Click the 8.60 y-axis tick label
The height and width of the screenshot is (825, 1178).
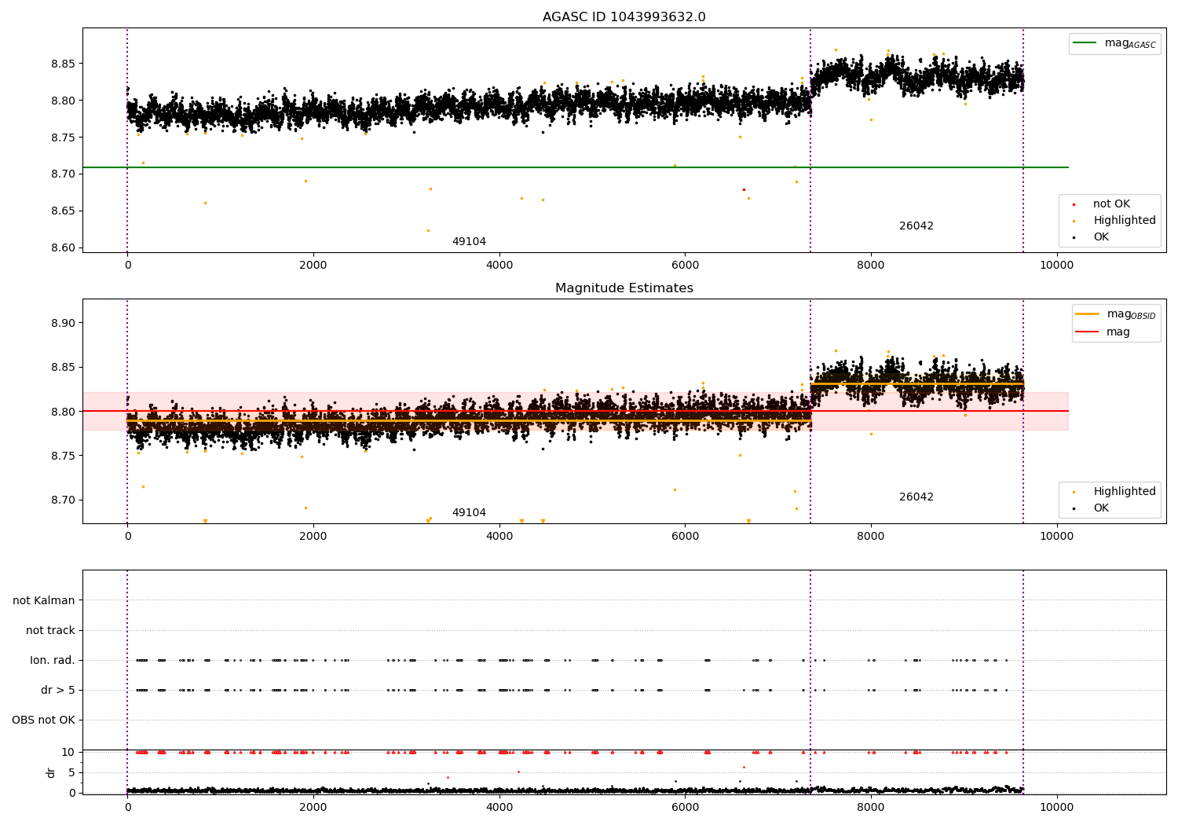coord(62,247)
